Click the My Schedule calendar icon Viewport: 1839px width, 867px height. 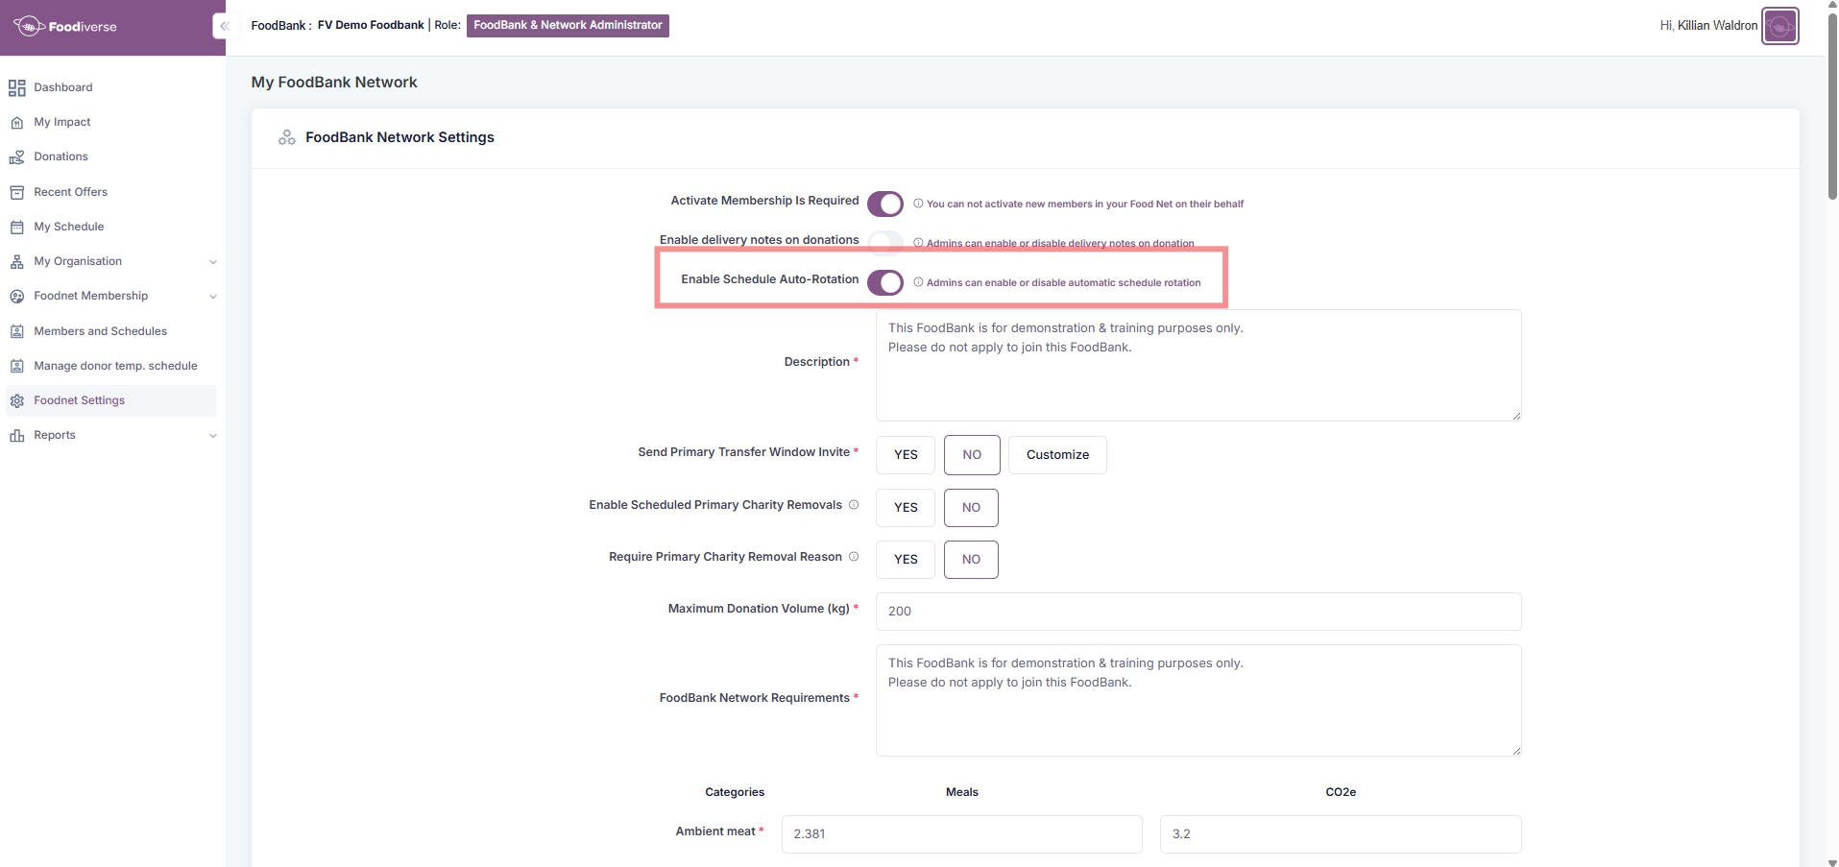(16, 228)
